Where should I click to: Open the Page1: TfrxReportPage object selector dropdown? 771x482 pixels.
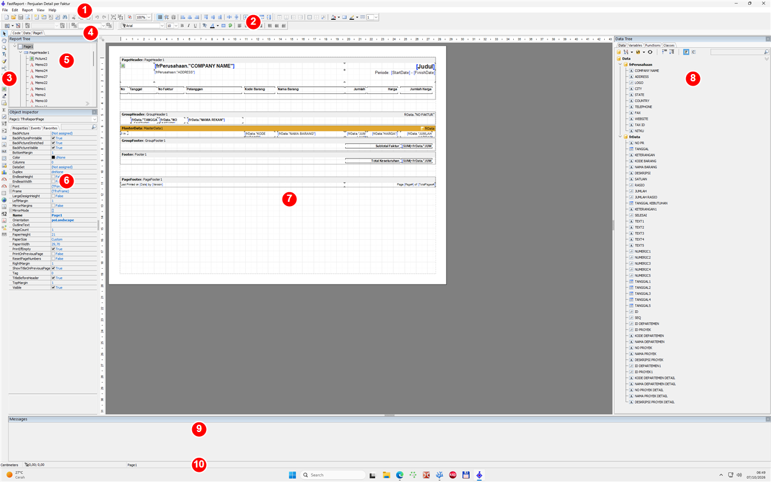(94, 119)
